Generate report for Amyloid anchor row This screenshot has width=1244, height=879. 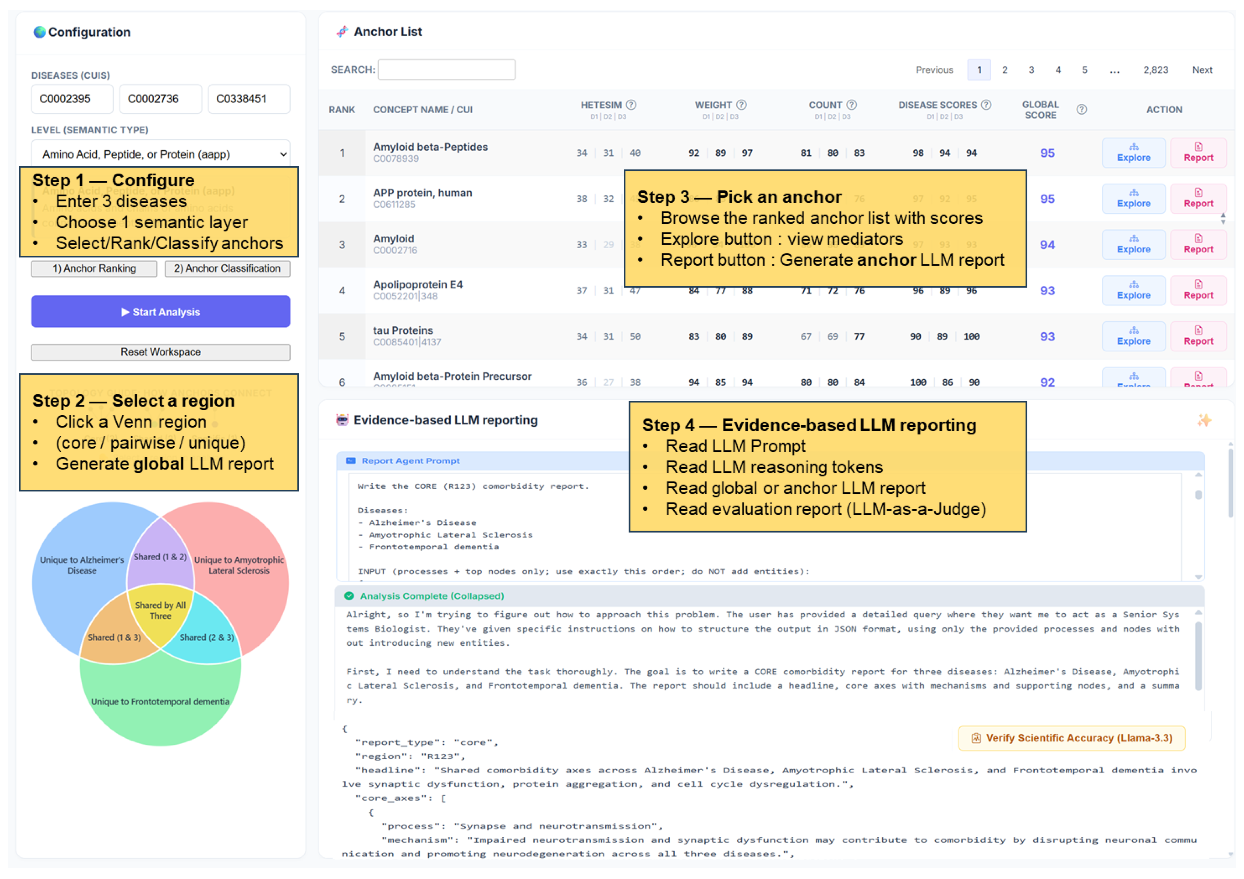click(x=1199, y=244)
